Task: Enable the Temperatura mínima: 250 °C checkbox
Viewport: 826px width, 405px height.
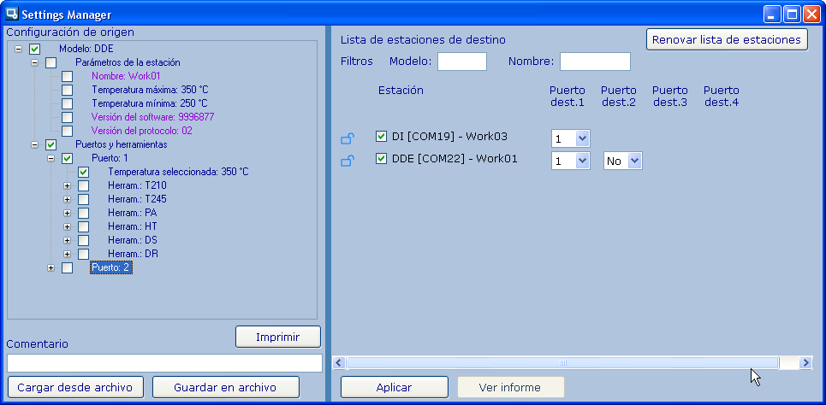Action: coord(68,103)
